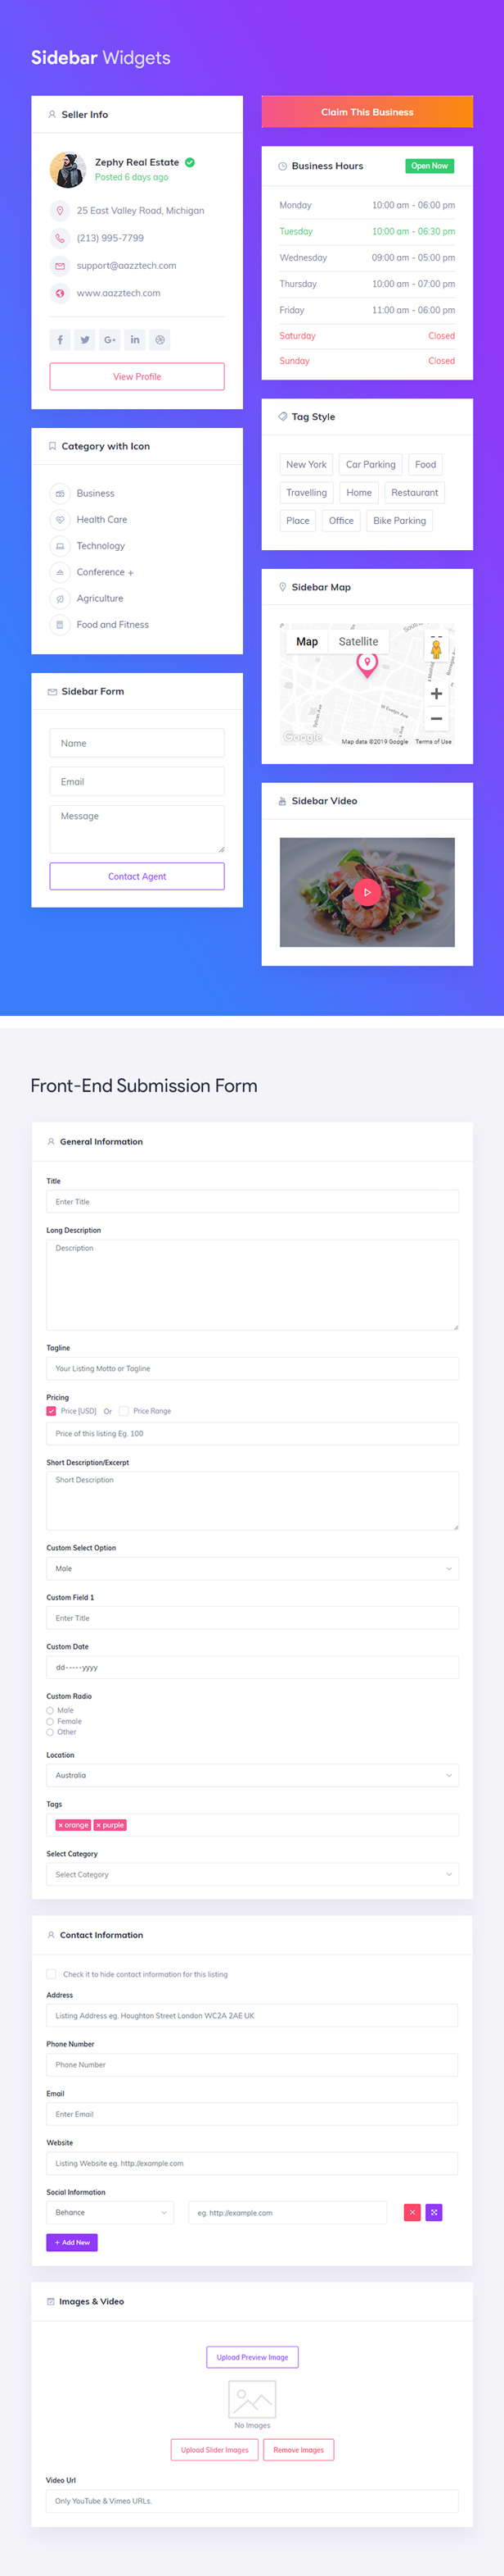Enable the Price Range checkbox

tap(124, 1411)
